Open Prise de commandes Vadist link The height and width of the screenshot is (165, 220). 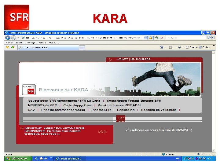pyautogui.click(x=63, y=110)
